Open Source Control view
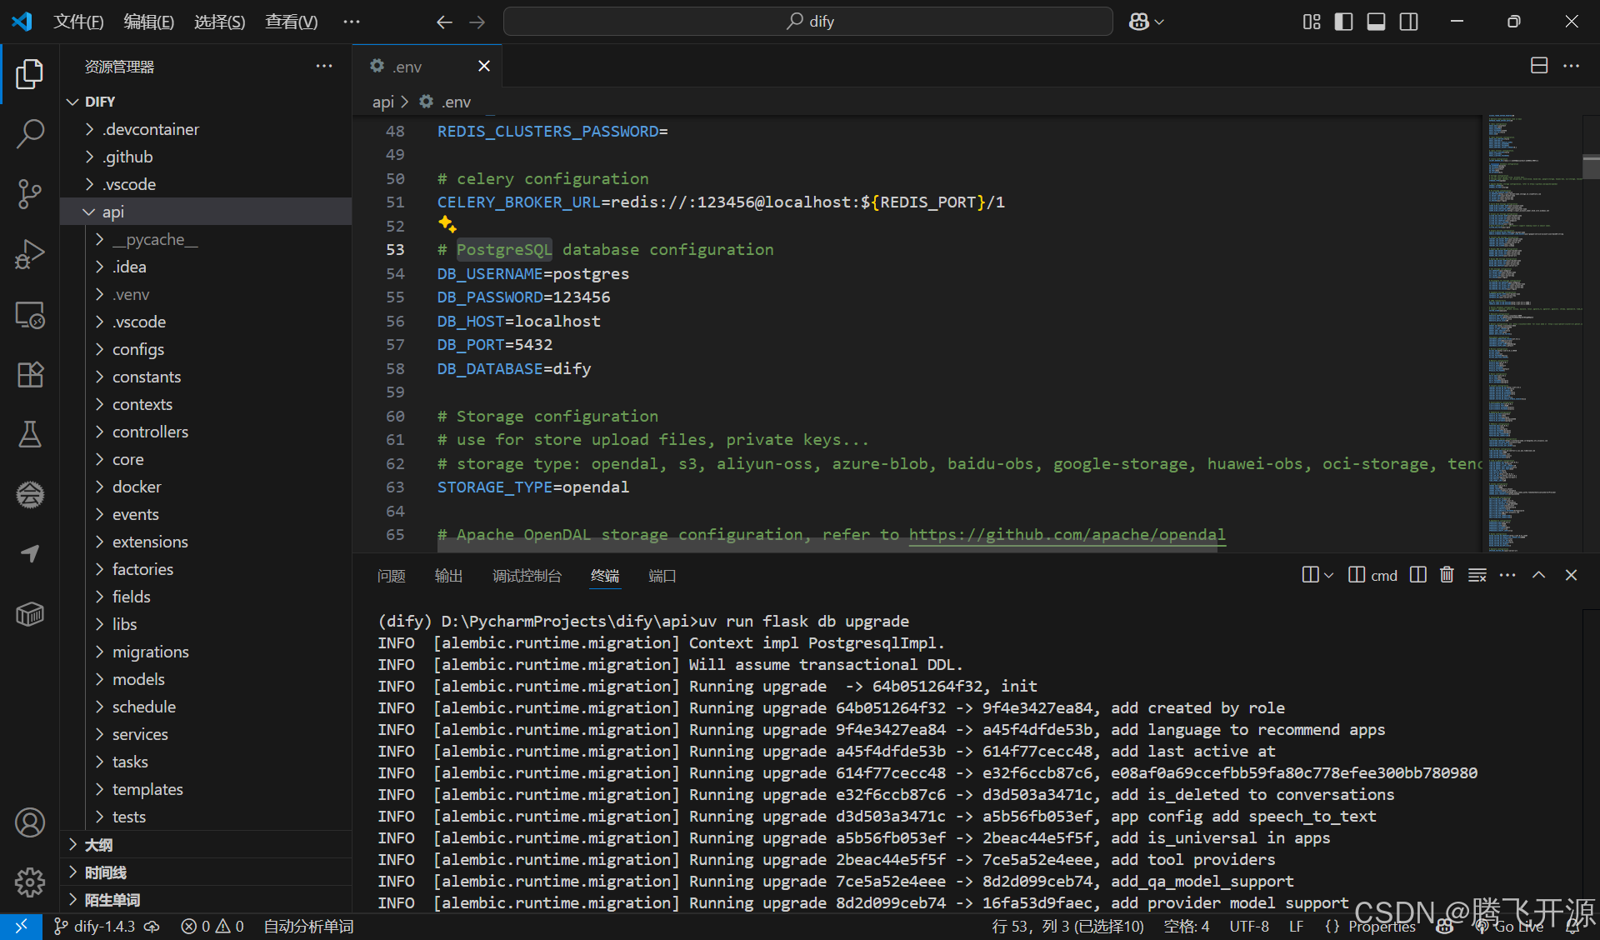The height and width of the screenshot is (940, 1600). point(30,193)
